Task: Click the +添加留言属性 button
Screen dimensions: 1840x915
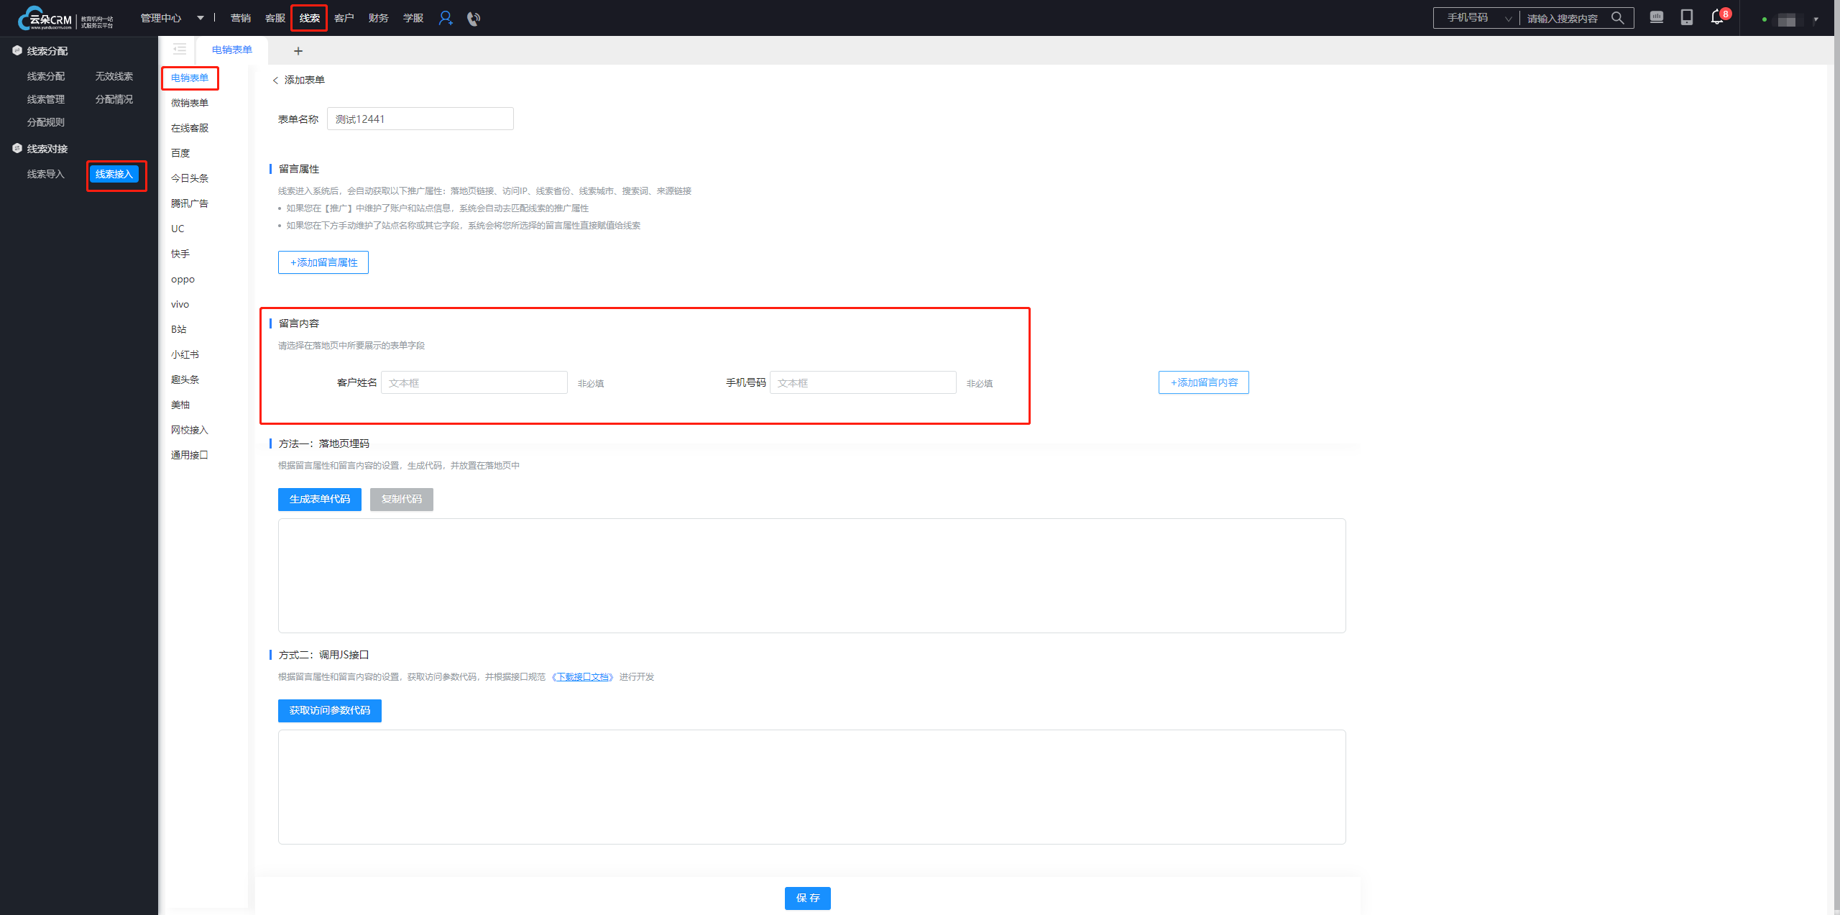Action: click(323, 262)
